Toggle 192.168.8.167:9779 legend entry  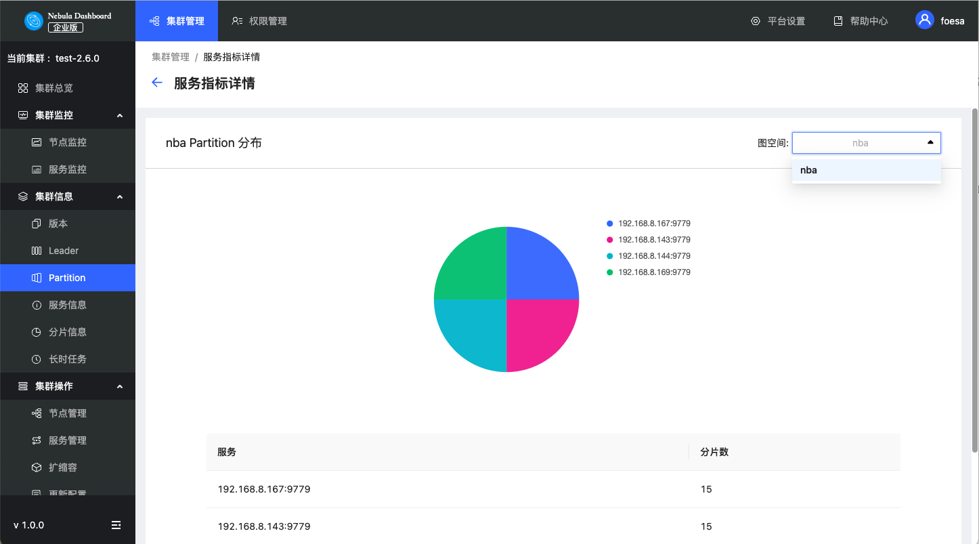(649, 224)
